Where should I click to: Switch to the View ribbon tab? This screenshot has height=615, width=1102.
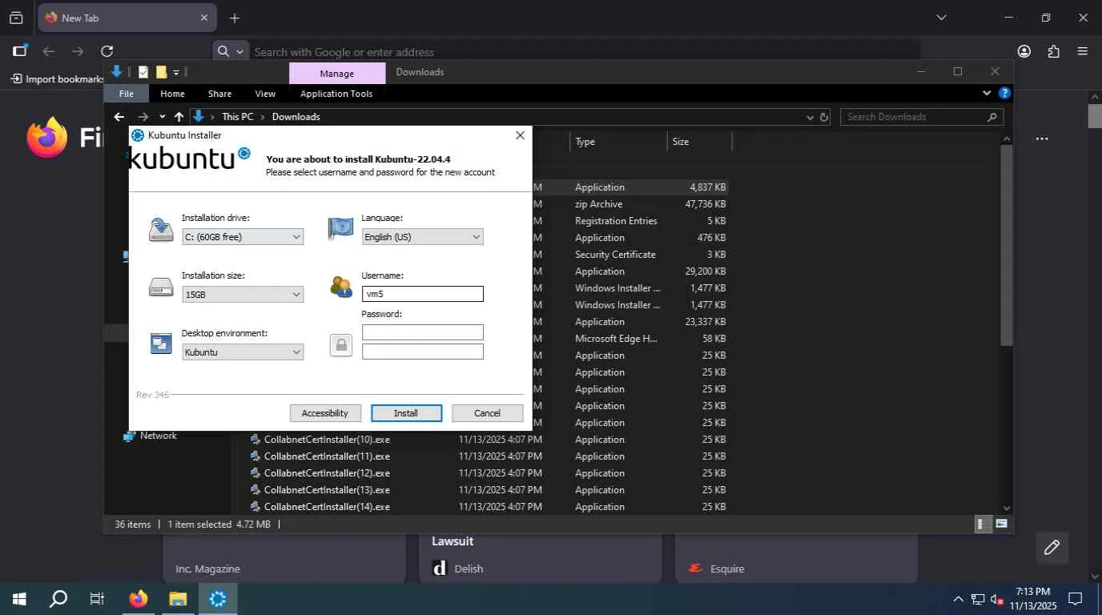pyautogui.click(x=265, y=94)
